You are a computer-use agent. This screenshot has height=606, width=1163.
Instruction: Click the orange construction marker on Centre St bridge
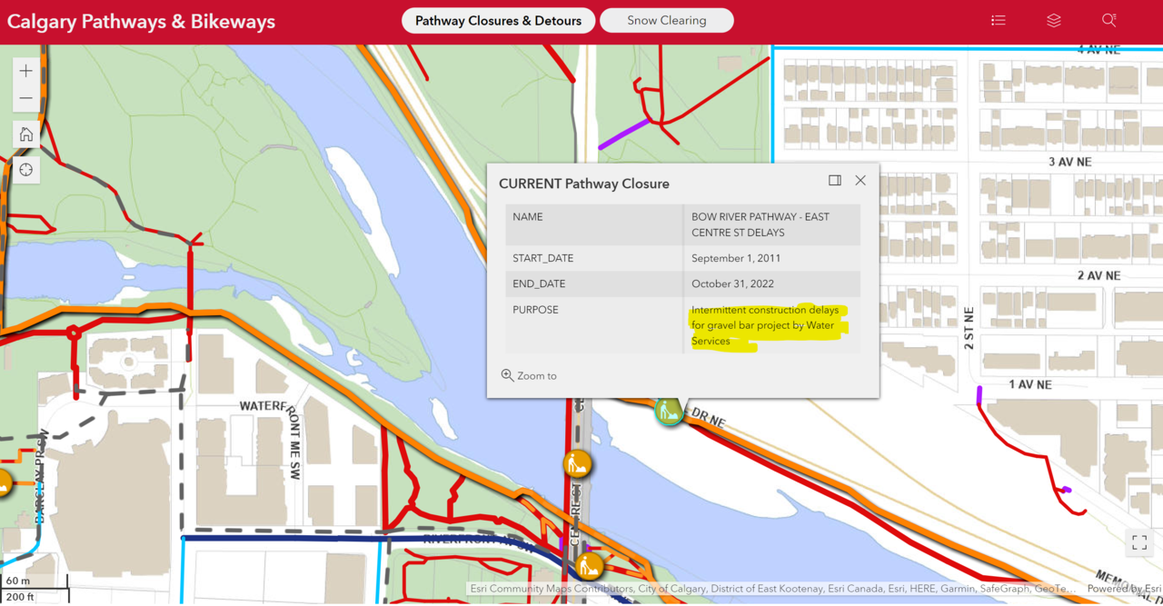click(576, 464)
